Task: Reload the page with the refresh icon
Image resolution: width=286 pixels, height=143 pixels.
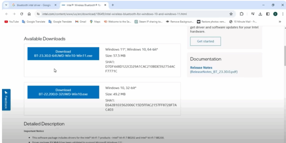Action: click(x=22, y=14)
